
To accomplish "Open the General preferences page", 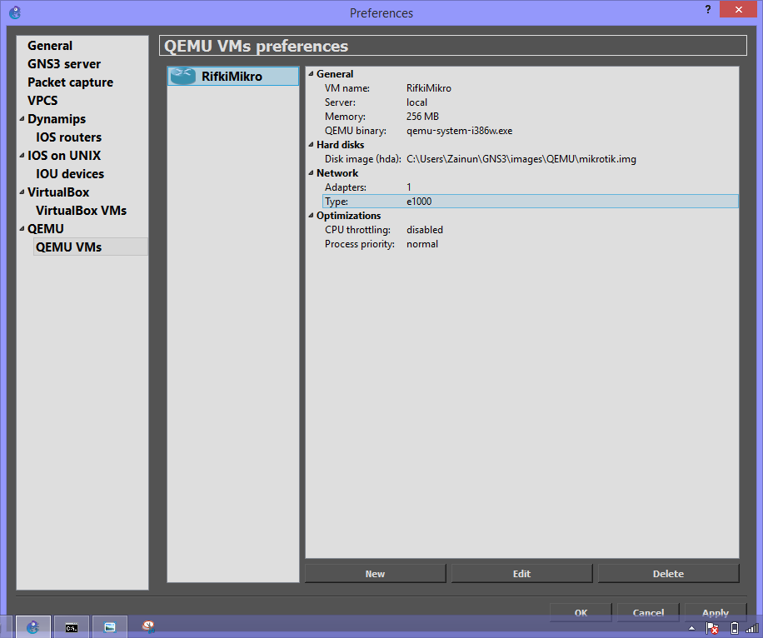I will click(50, 46).
